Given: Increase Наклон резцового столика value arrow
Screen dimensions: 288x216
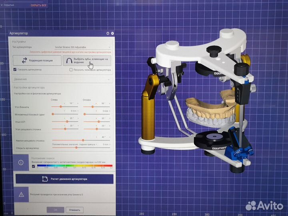Looking at the screenshot, I should pos(110,137).
